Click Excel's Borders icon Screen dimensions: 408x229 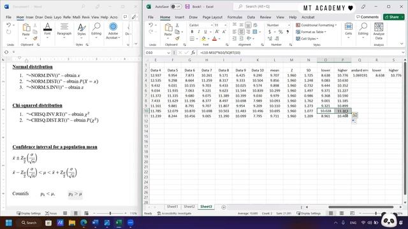tap(192, 38)
